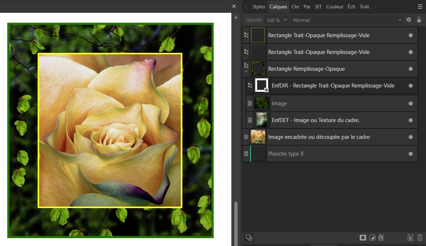Click the adjustment layer icon
Viewport: 426px width, 246px height.
[372, 238]
